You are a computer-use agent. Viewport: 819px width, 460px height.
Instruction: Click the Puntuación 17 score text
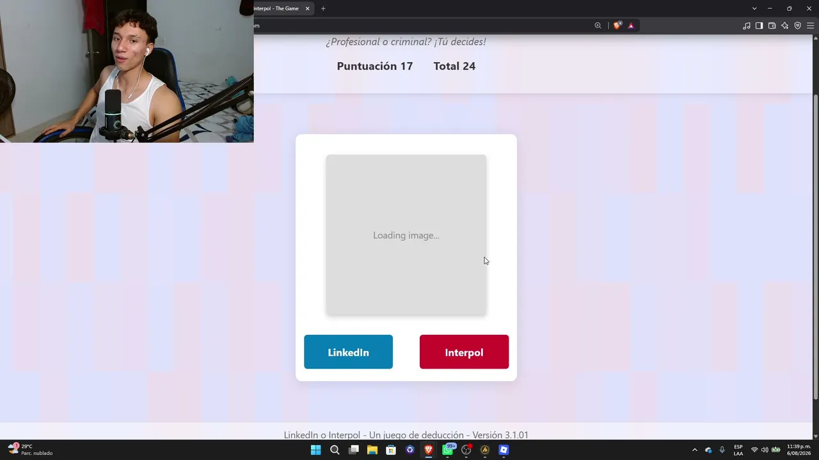pyautogui.click(x=375, y=66)
